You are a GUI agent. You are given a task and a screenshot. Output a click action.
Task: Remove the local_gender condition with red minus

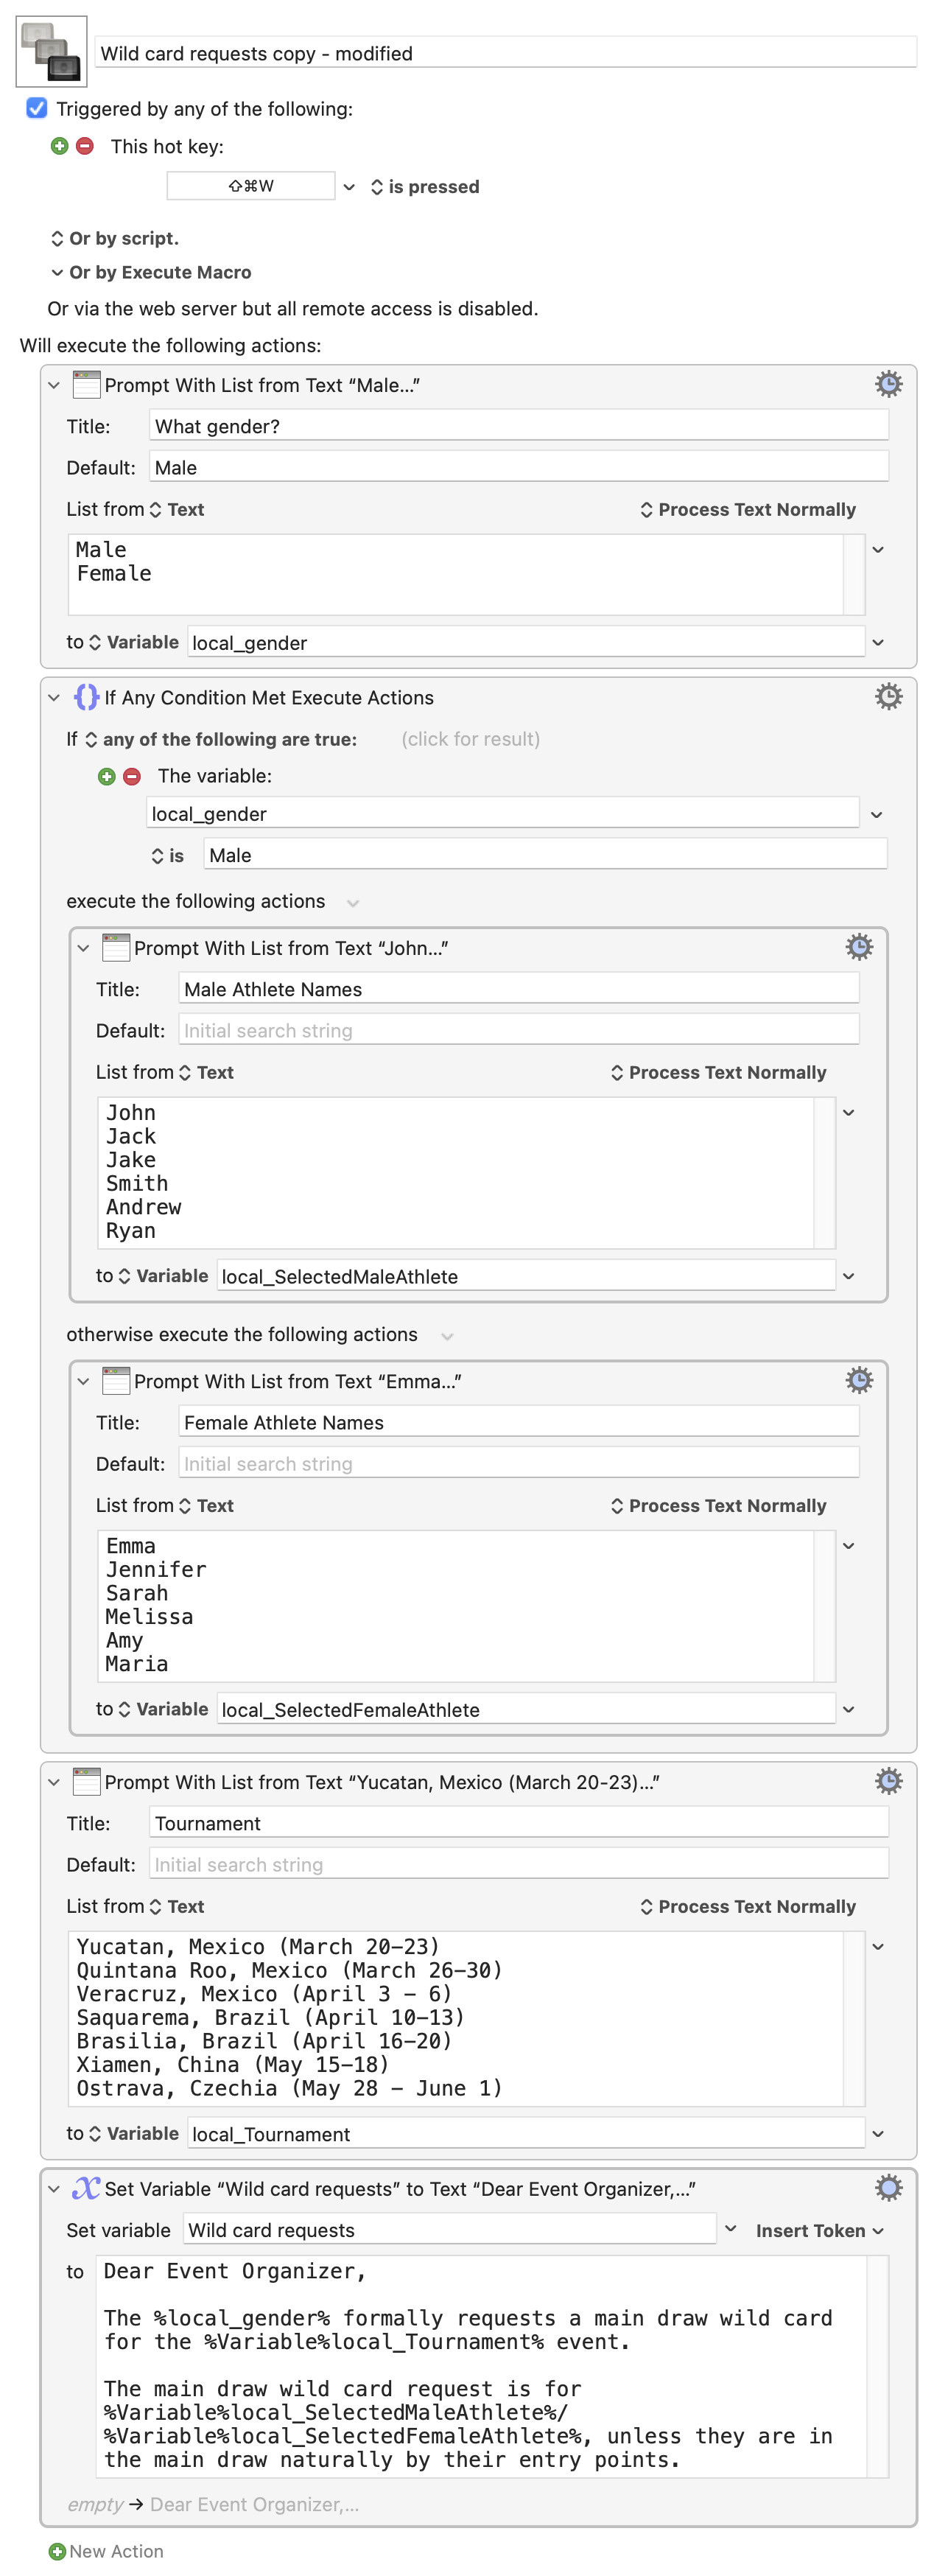pyautogui.click(x=132, y=776)
